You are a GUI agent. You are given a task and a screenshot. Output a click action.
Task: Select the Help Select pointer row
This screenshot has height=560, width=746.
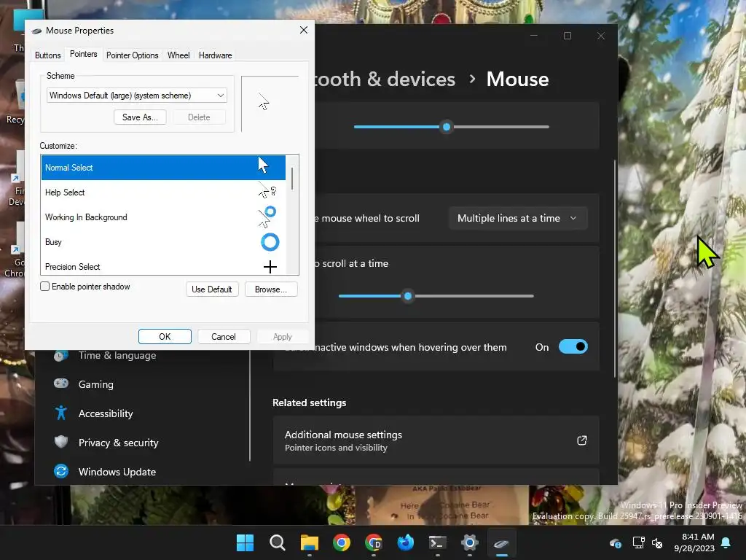163,192
